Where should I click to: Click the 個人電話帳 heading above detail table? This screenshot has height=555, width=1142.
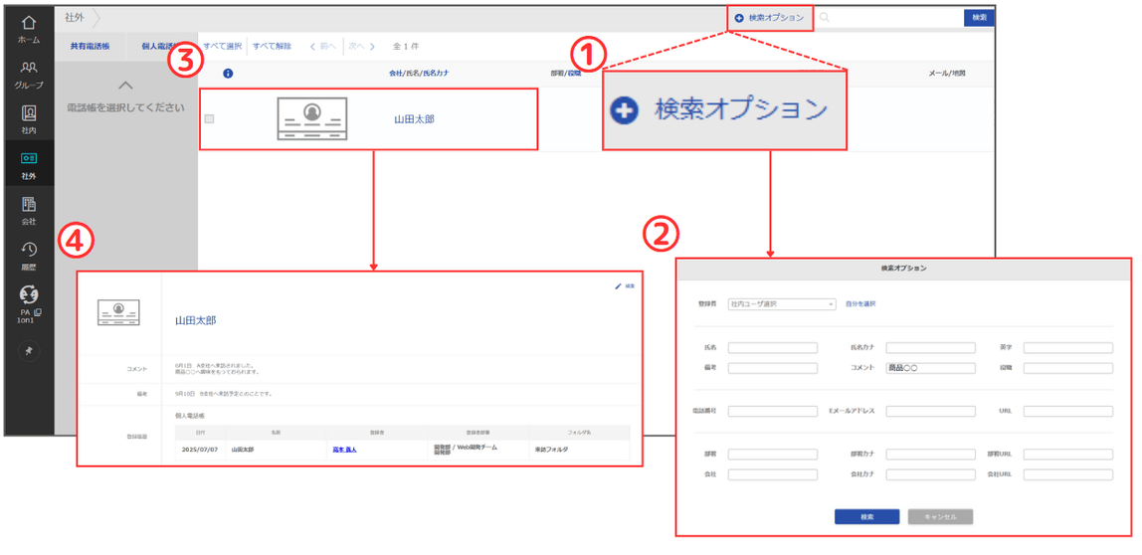click(192, 415)
